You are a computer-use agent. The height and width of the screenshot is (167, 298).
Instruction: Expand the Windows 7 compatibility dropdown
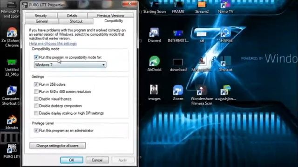[70, 65]
